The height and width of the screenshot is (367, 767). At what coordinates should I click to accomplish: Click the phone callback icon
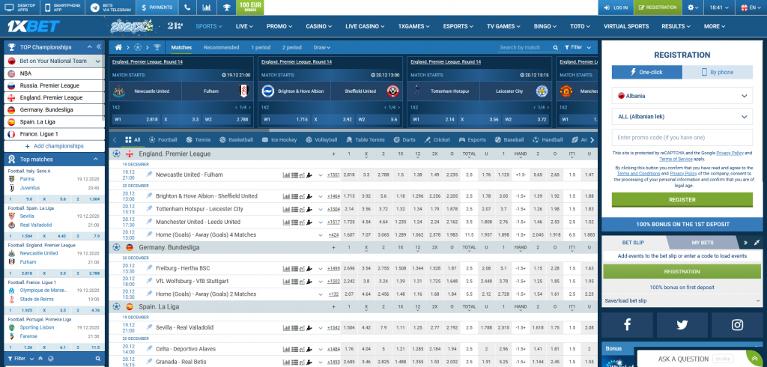(187, 7)
